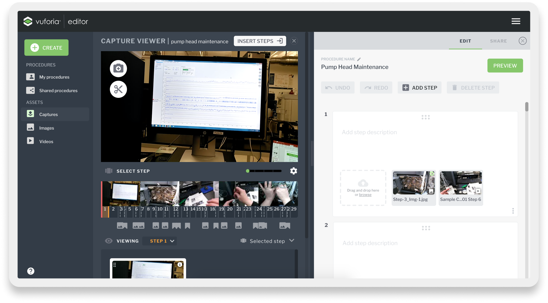Open the Videos assets section
The height and width of the screenshot is (303, 548).
(x=46, y=141)
